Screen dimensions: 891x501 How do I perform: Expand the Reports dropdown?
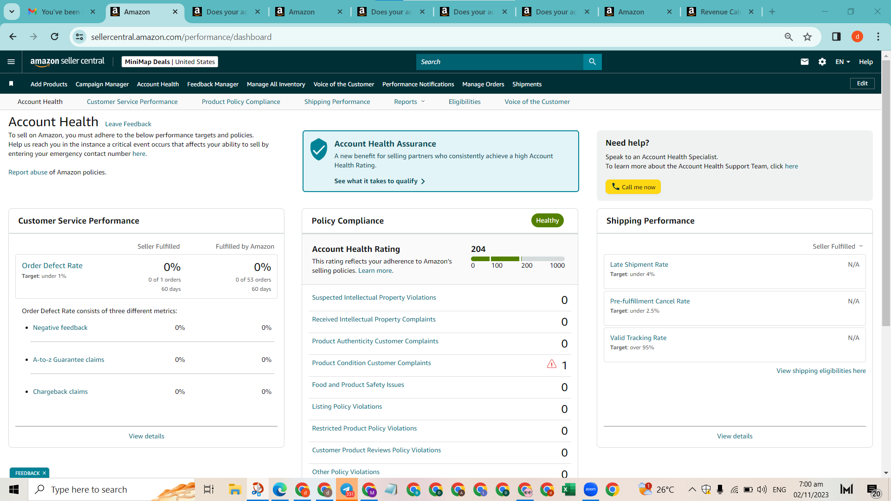tap(409, 102)
